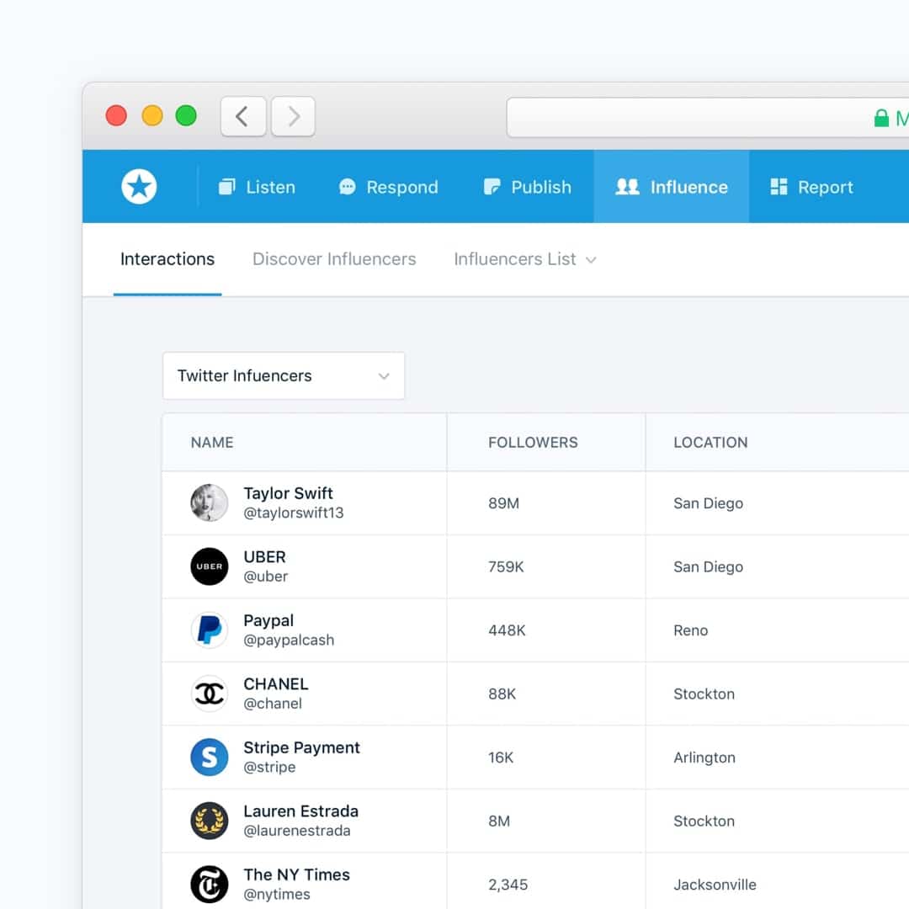909x909 pixels.
Task: Click the Reno location cell
Action: [690, 630]
